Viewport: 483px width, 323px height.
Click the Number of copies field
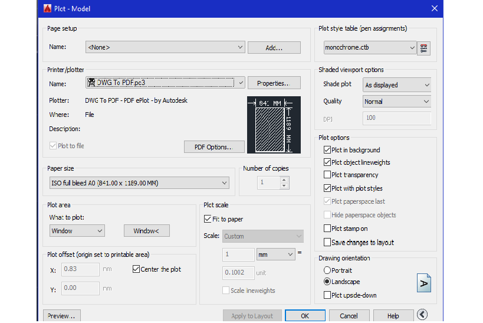[x=268, y=182]
